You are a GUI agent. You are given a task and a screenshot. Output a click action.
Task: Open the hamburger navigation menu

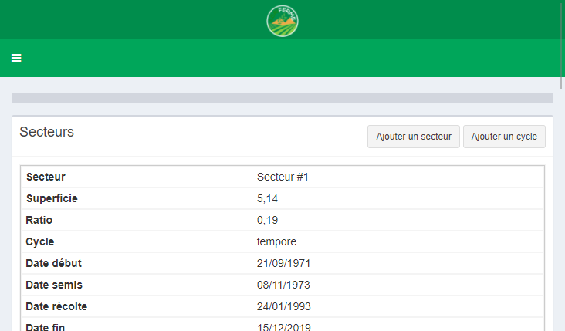pyautogui.click(x=16, y=58)
